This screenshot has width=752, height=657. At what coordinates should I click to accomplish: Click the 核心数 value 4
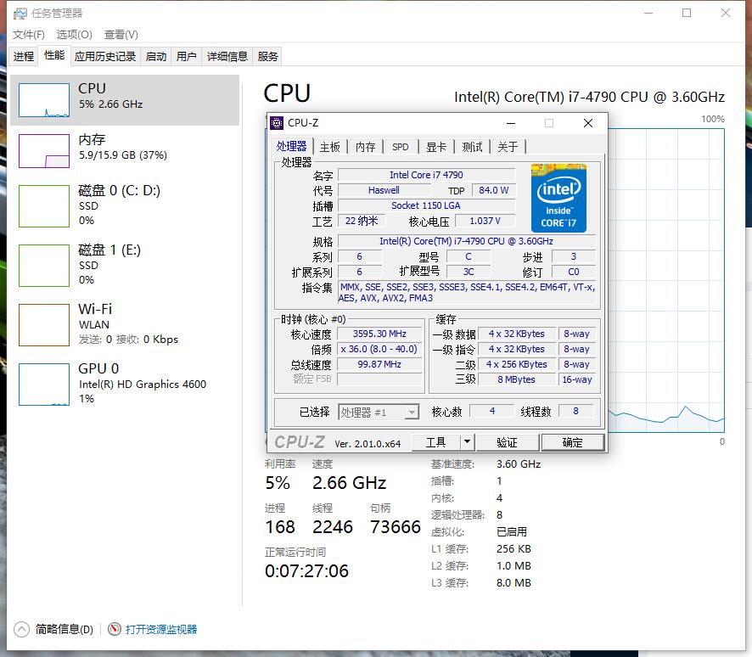(x=492, y=411)
